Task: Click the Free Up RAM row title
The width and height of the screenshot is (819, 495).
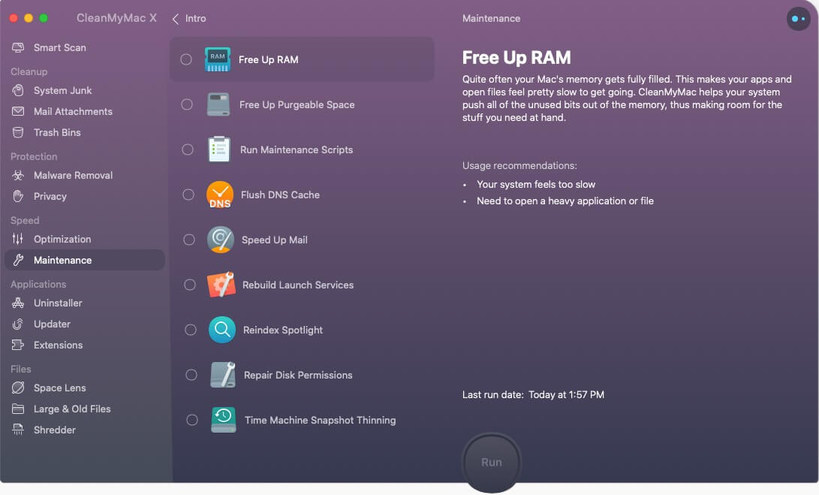Action: click(x=269, y=59)
